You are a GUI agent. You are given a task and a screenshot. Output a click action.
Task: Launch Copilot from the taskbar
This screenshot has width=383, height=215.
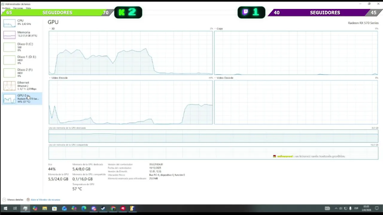35,208
